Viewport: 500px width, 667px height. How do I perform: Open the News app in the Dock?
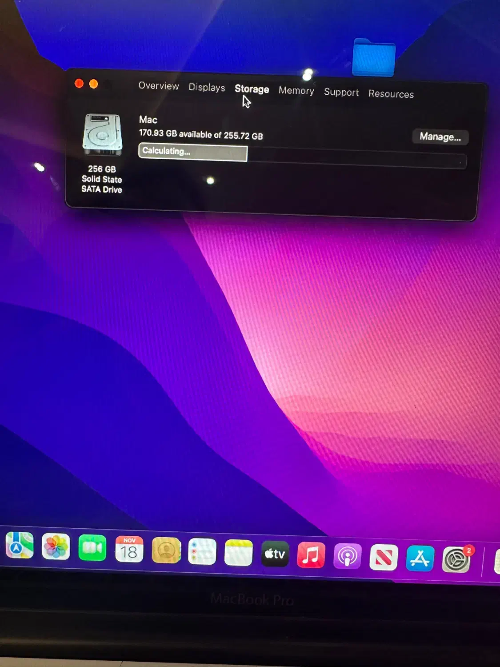click(384, 558)
